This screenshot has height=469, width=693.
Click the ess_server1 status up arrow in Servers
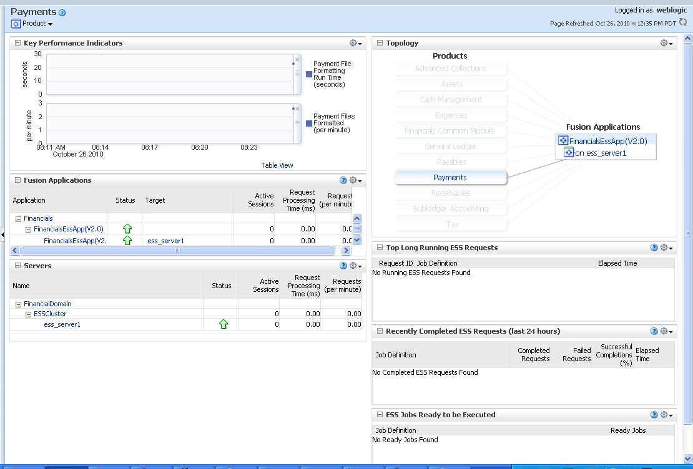(224, 324)
